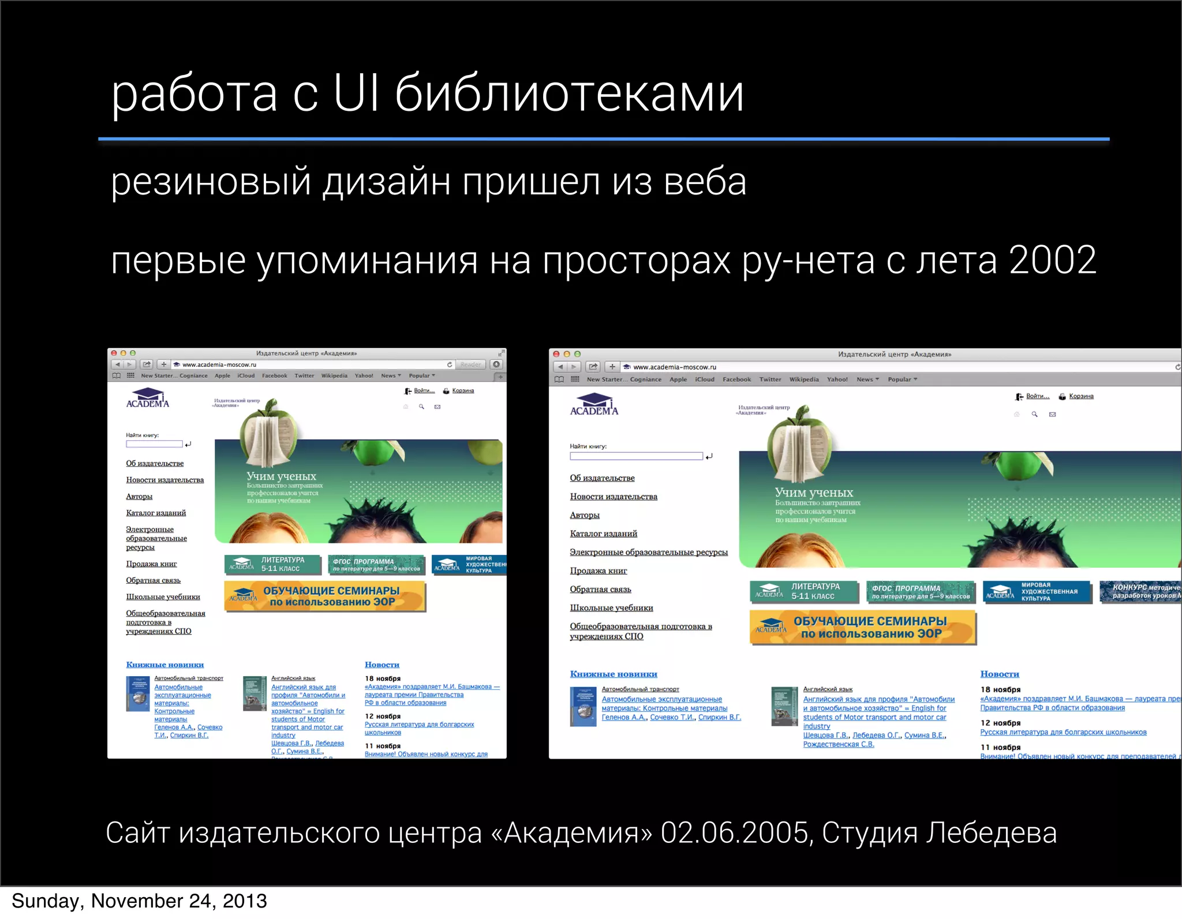Open new tab plus in left Safari window
Viewport: 1182px width, 919px height.
500,377
